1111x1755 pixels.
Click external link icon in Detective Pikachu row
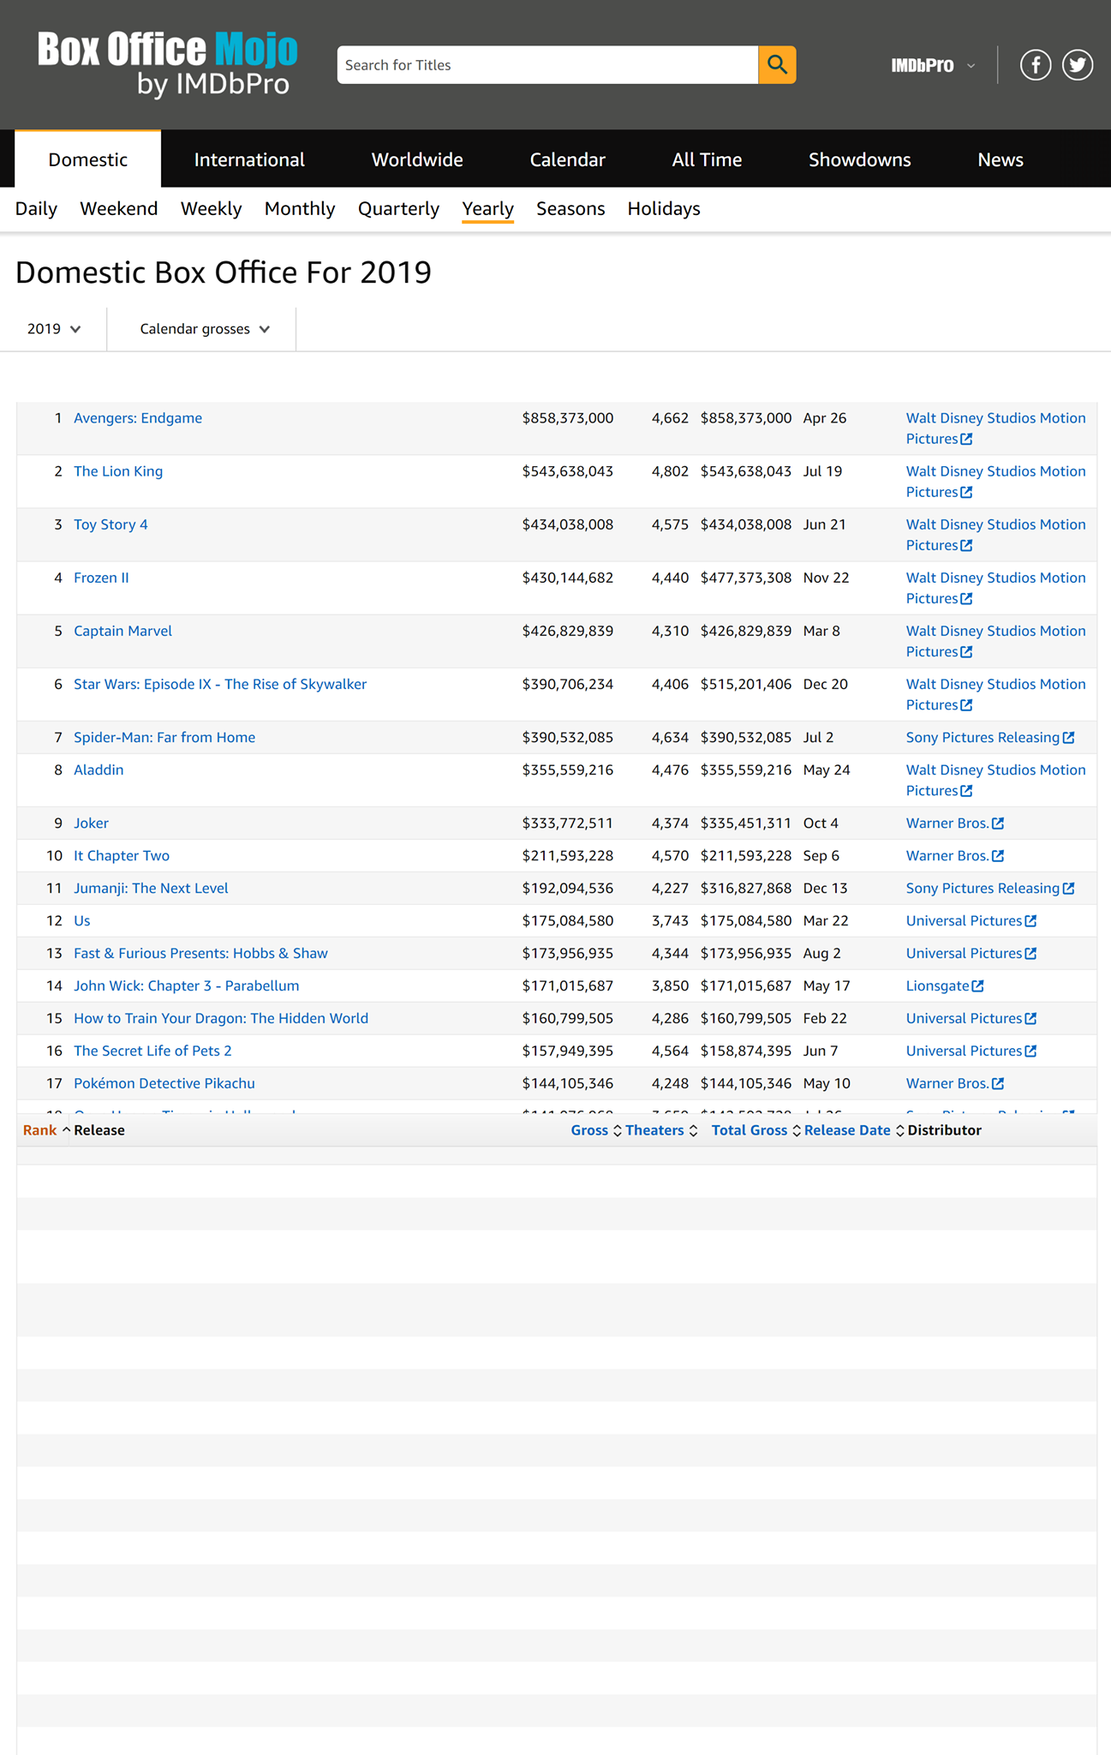click(x=998, y=1084)
